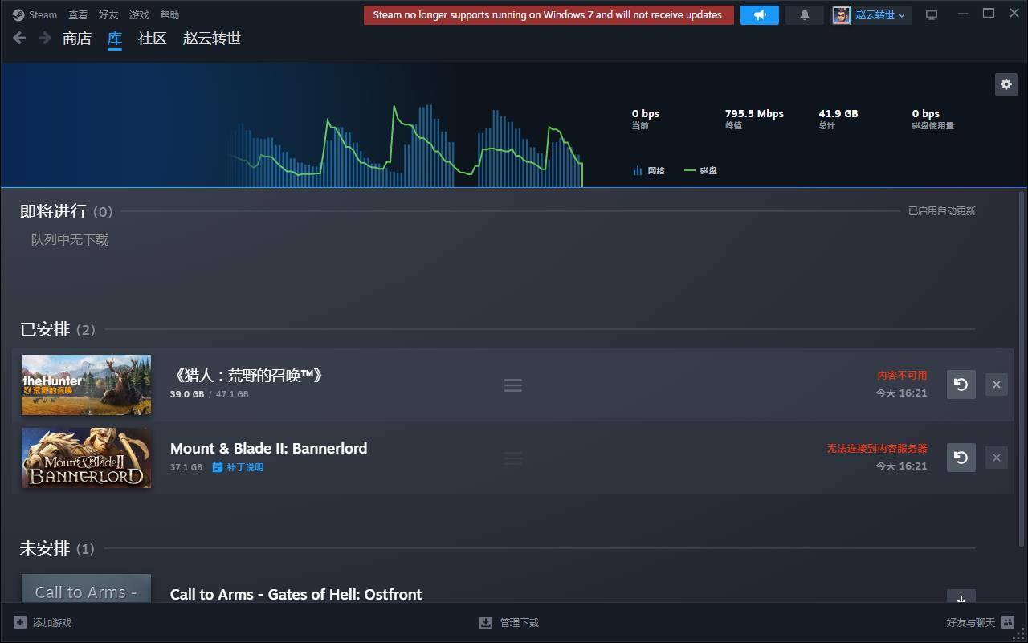The width and height of the screenshot is (1028, 643).
Task: Remove Bannerlord from the scheduled list
Action: (x=996, y=458)
